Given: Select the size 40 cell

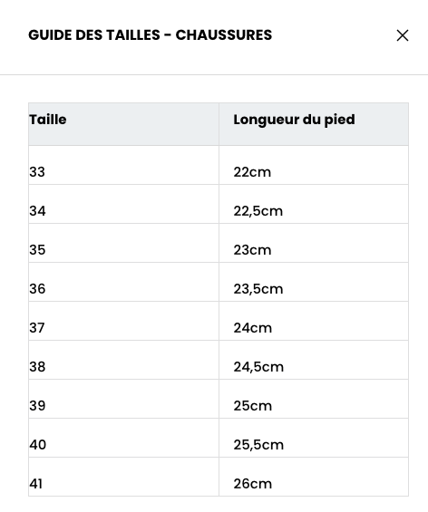Looking at the screenshot, I should 123,438.
